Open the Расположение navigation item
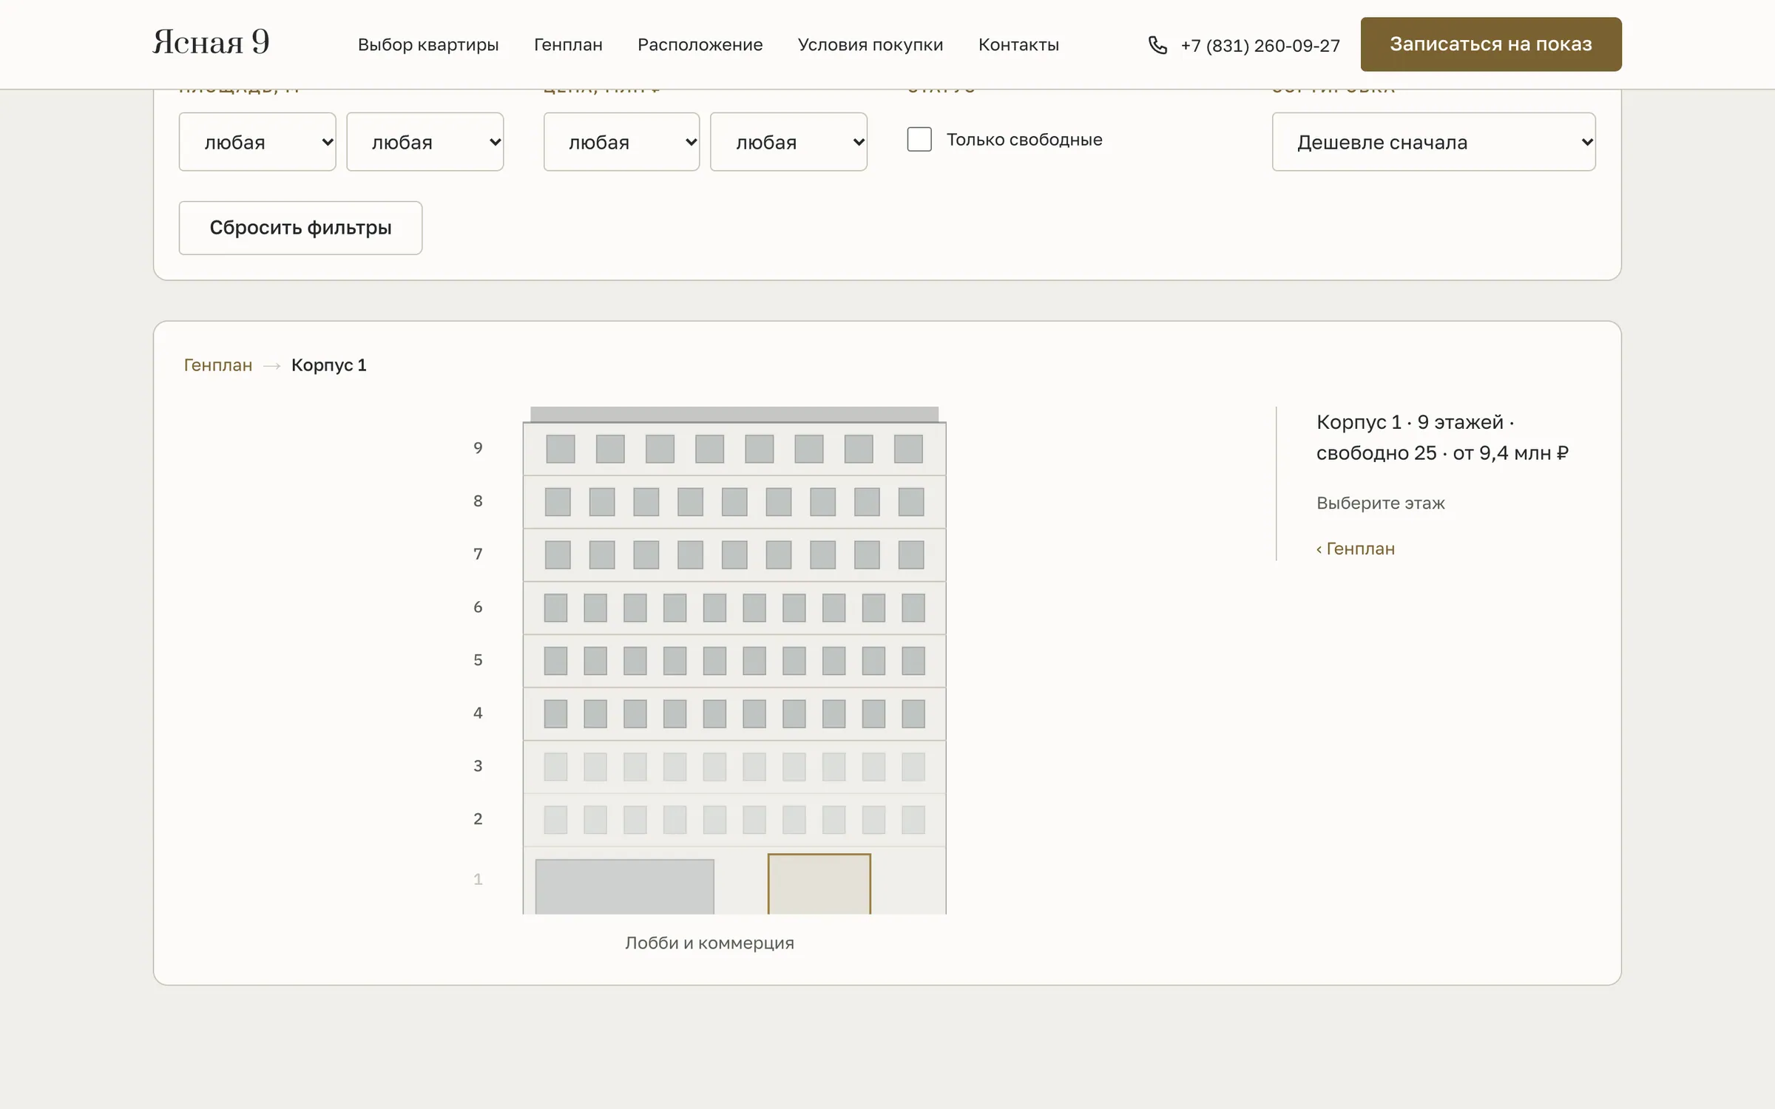 point(700,45)
